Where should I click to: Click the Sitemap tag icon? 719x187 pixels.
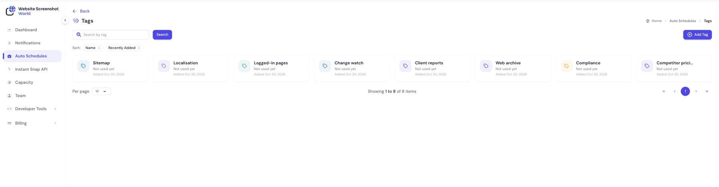pos(83,66)
